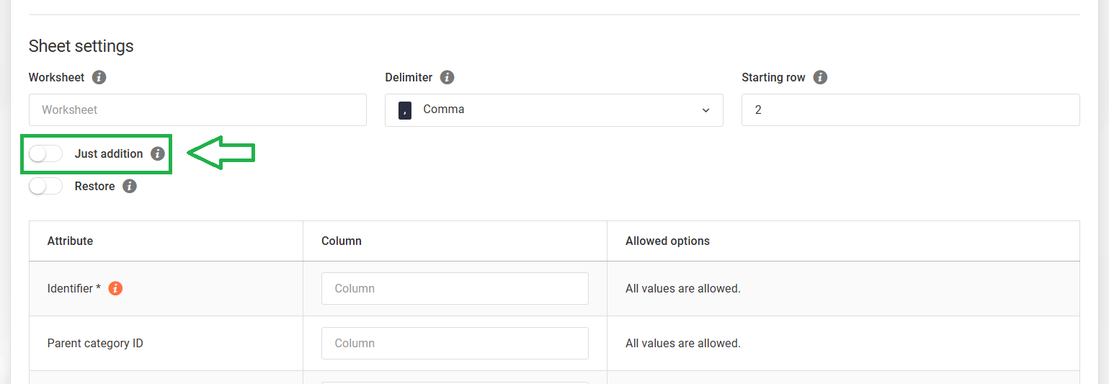Image resolution: width=1109 pixels, height=384 pixels.
Task: Click the comma symbol icon in Delimiter field
Action: 405,110
